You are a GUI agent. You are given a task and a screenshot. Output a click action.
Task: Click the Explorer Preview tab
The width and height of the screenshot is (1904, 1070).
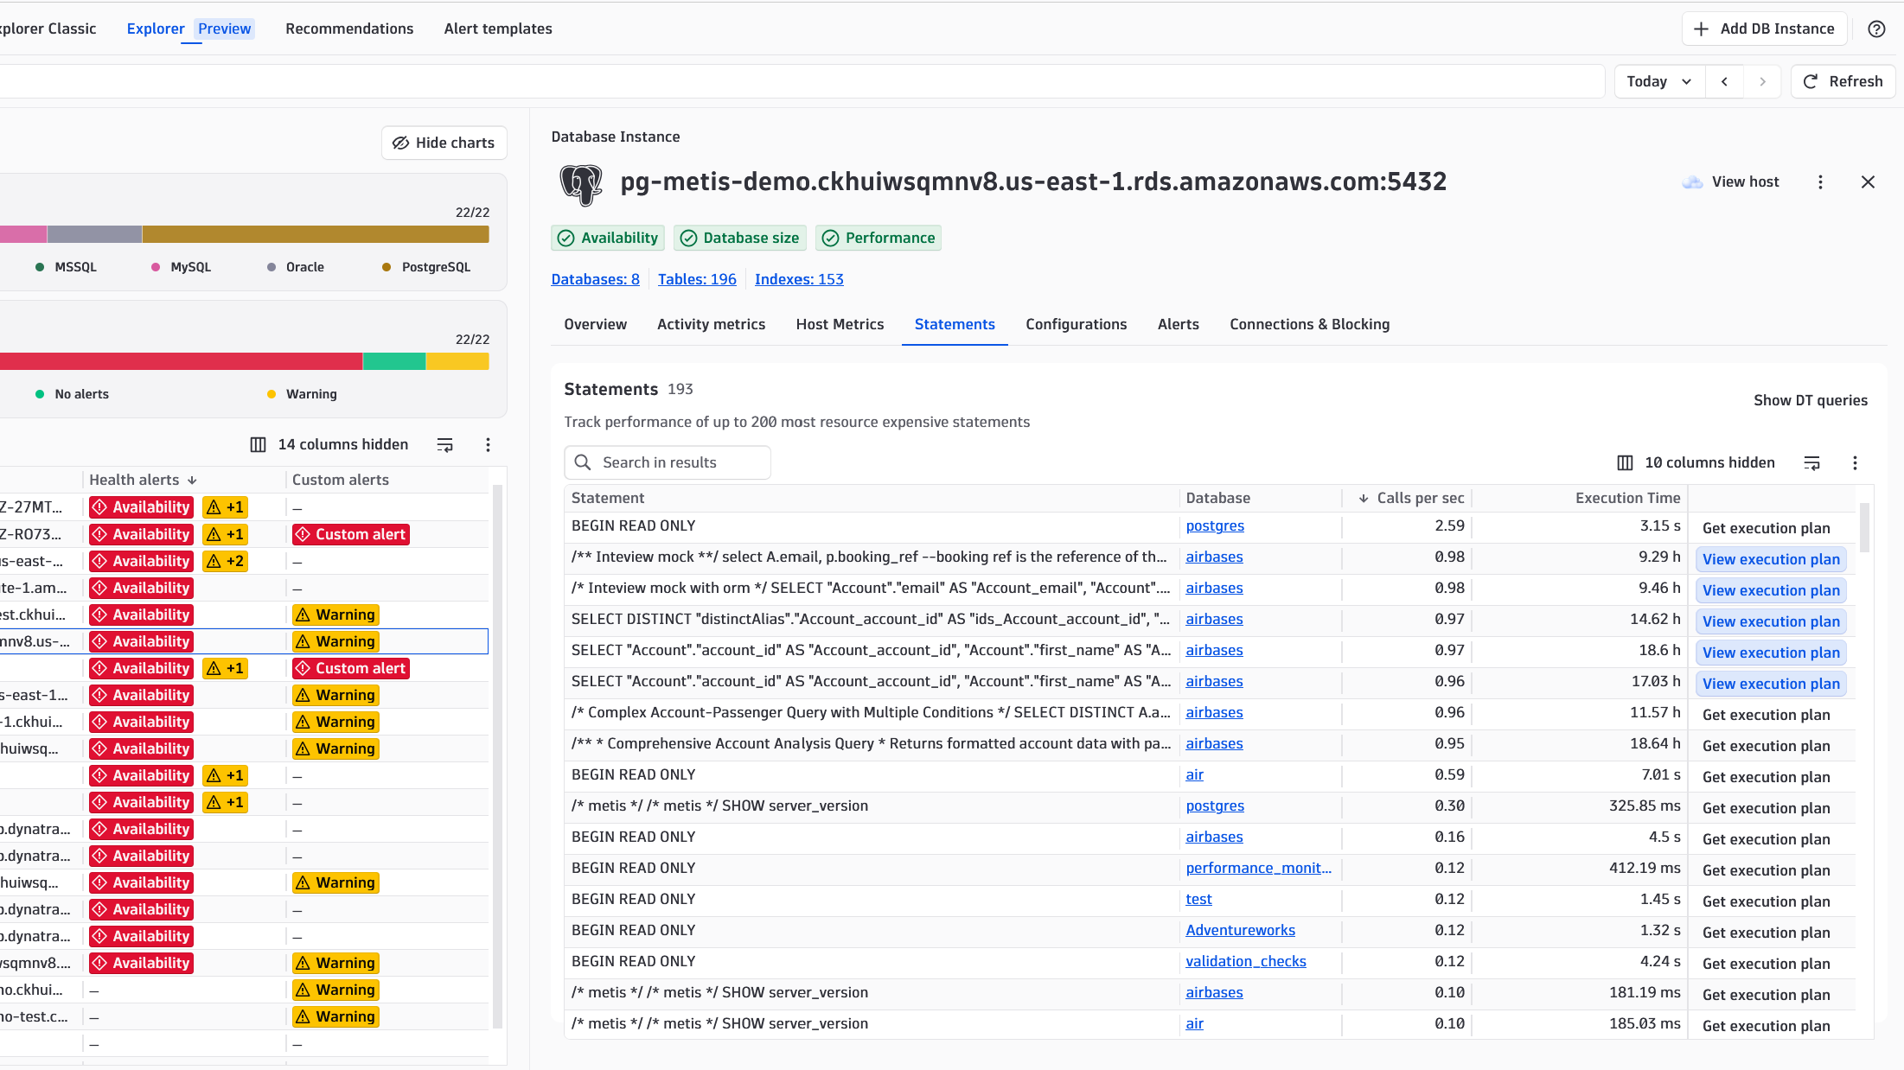pyautogui.click(x=189, y=29)
